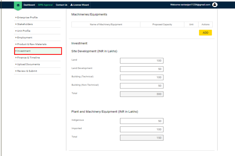Expand the Enterprise Profile section
The width and height of the screenshot is (235, 156).
pos(28,17)
